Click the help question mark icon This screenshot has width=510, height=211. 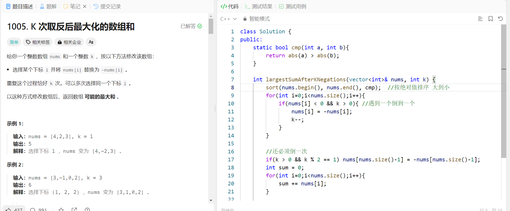pyautogui.click(x=87, y=209)
